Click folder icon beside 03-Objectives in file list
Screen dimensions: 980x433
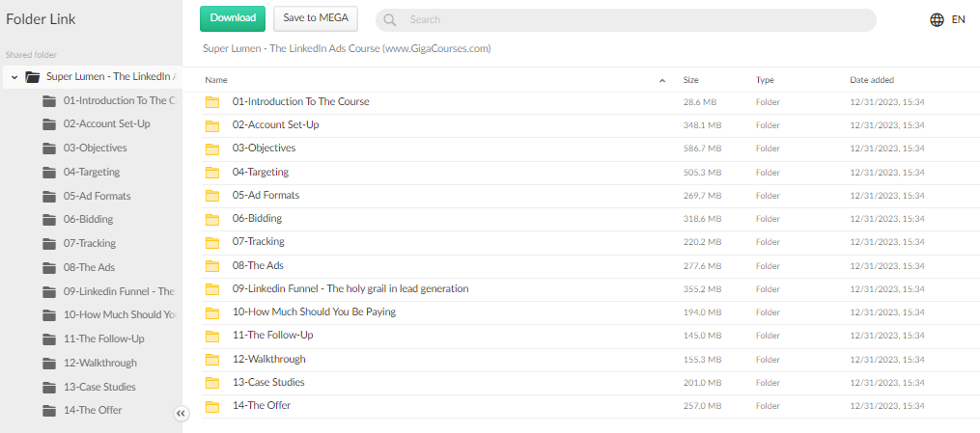pos(212,149)
